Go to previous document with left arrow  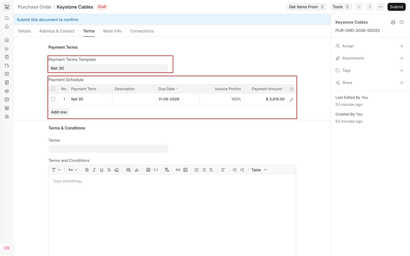click(x=359, y=7)
